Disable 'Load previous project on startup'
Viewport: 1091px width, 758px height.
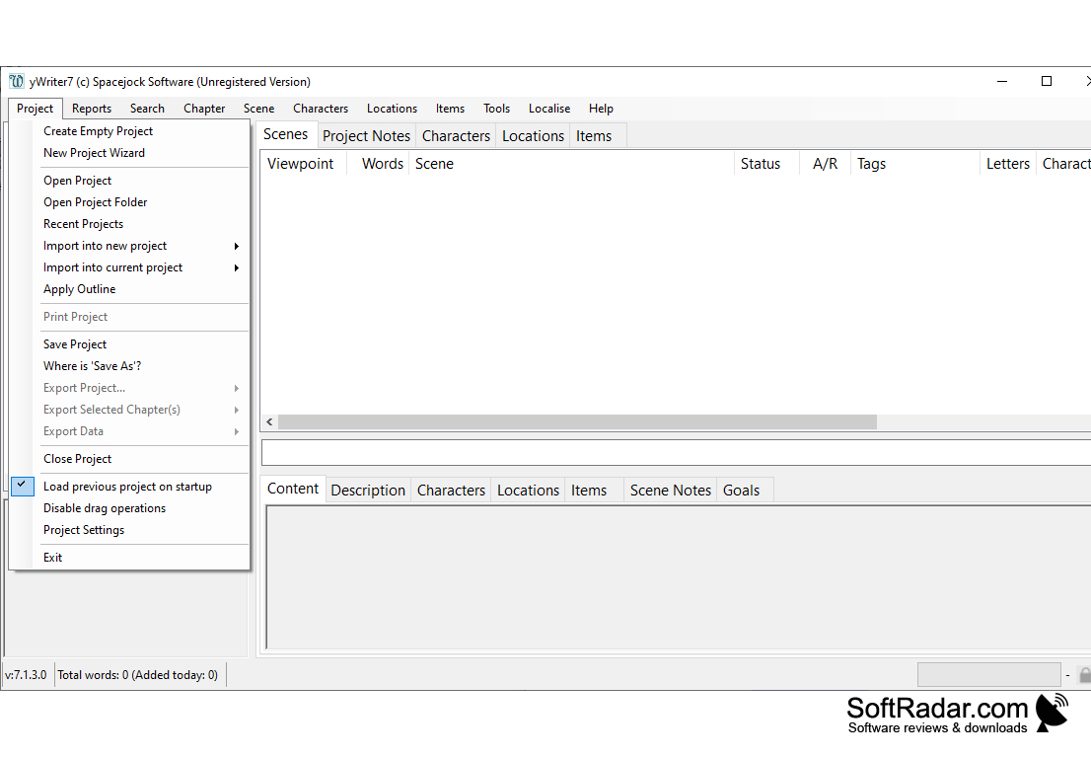point(126,486)
